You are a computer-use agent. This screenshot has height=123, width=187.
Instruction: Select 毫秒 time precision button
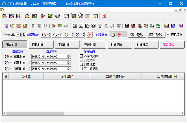[136, 34]
